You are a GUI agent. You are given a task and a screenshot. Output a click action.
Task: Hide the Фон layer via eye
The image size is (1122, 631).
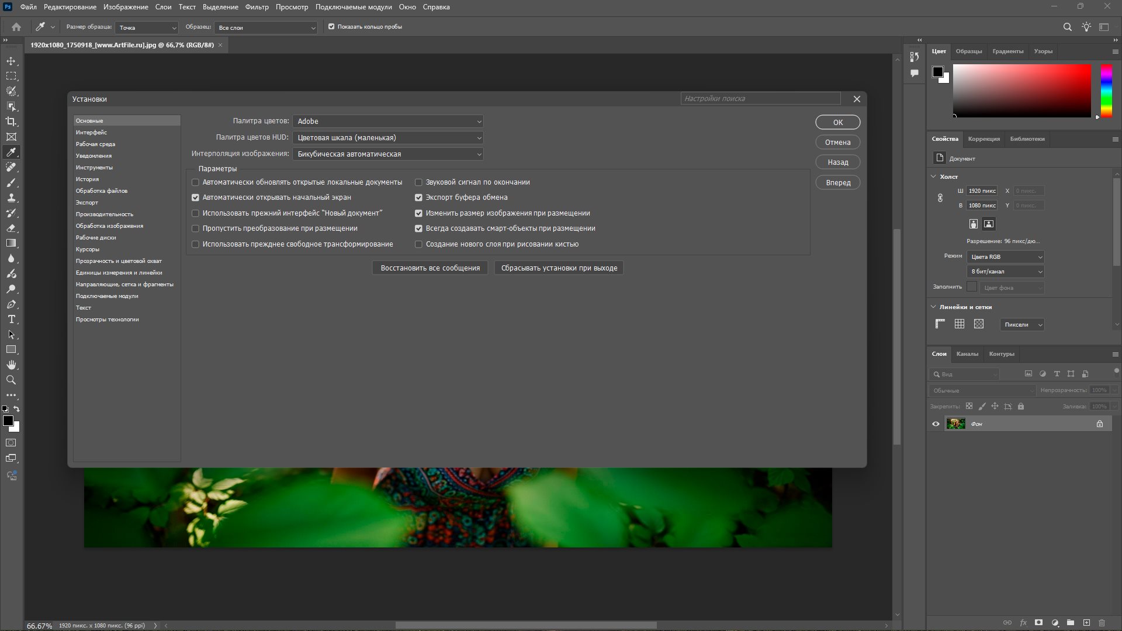pos(936,424)
